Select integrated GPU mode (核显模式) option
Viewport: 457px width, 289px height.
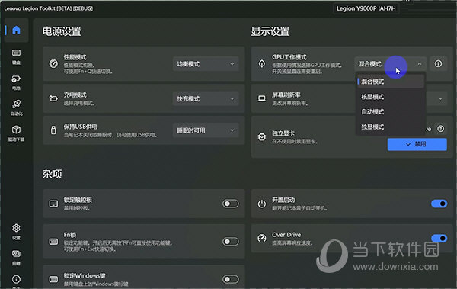click(390, 97)
